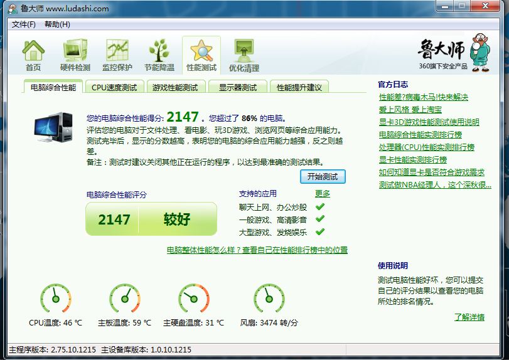This screenshot has height=360, width=509.
Task: Open the 电脑综合性能实测排行榜 link
Action: [x=420, y=135]
